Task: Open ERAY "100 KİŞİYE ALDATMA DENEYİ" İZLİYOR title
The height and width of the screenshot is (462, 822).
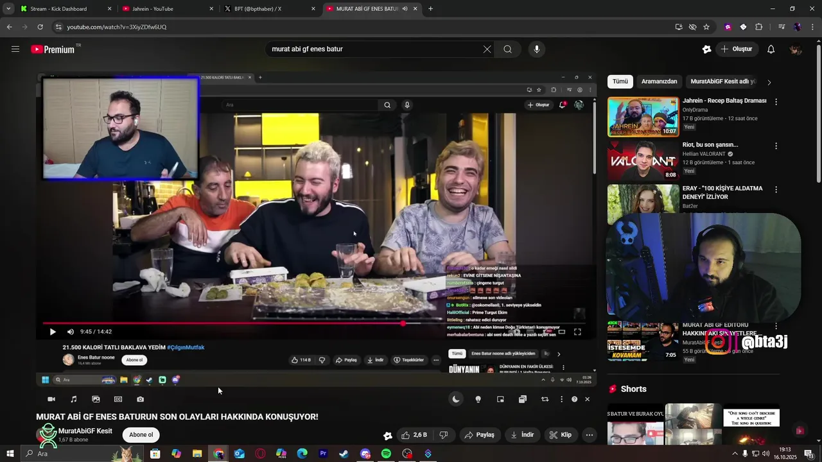Action: click(722, 193)
